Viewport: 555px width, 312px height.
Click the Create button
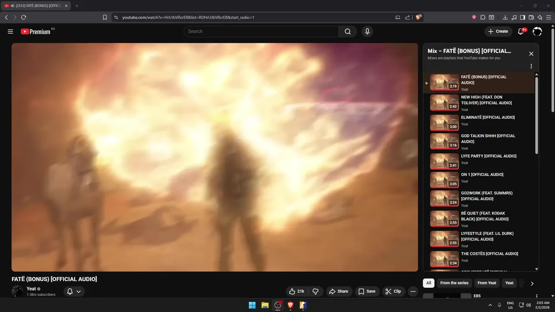(x=498, y=31)
